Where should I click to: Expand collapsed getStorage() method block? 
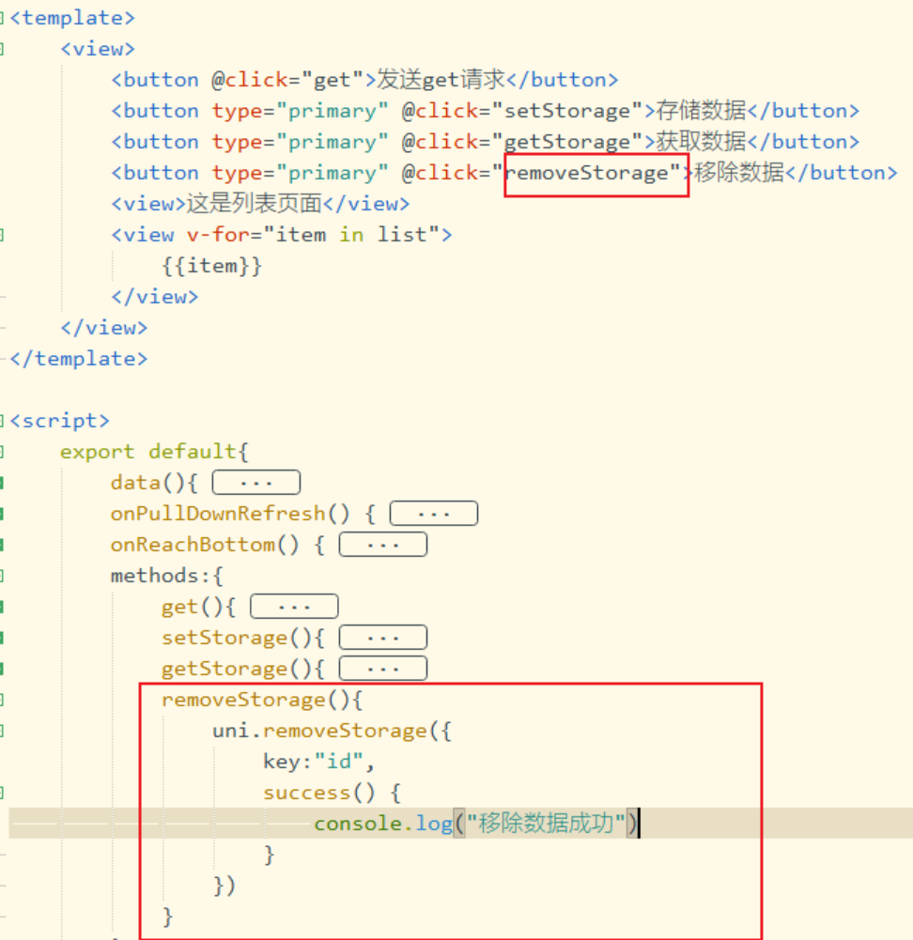click(383, 669)
